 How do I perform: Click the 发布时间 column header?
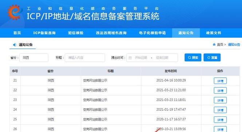click(x=171, y=71)
